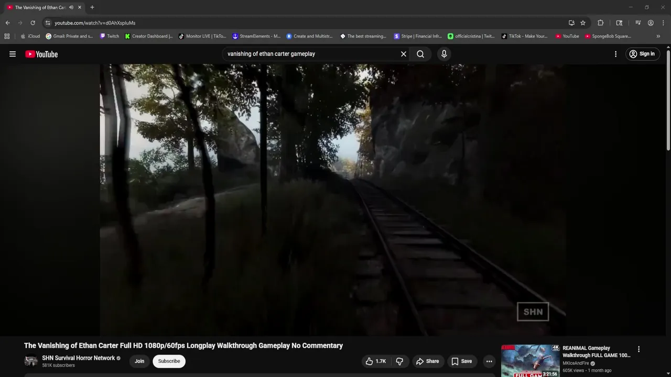Open the Chrome three-dot menu
The height and width of the screenshot is (377, 671).
662,23
